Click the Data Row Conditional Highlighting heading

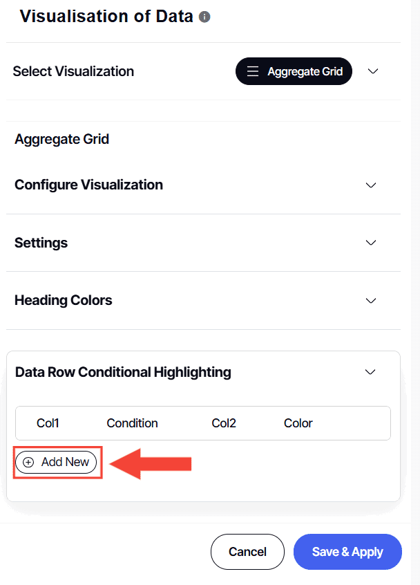(x=123, y=372)
